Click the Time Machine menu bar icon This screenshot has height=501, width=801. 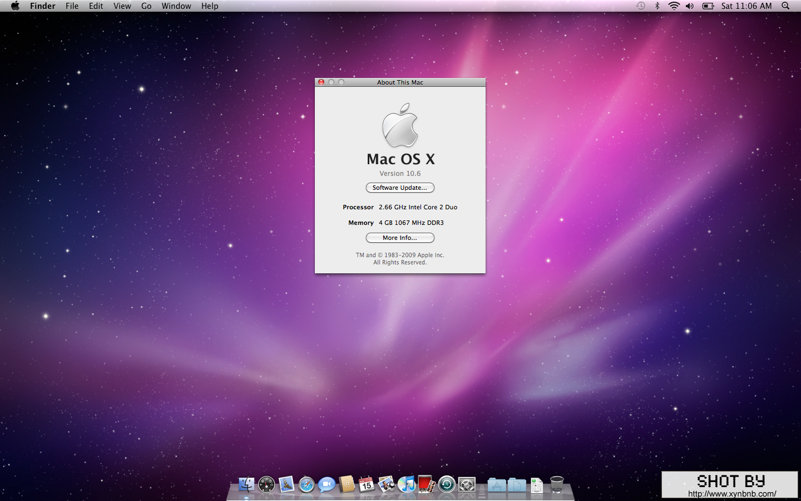coord(641,6)
